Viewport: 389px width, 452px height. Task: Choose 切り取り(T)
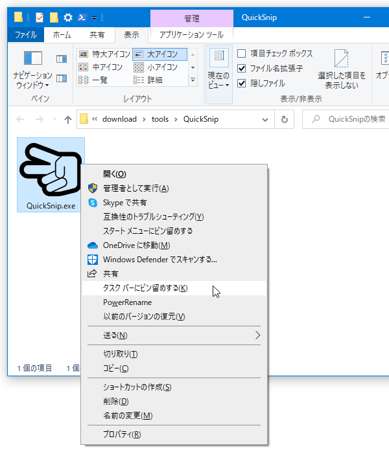pos(174,354)
